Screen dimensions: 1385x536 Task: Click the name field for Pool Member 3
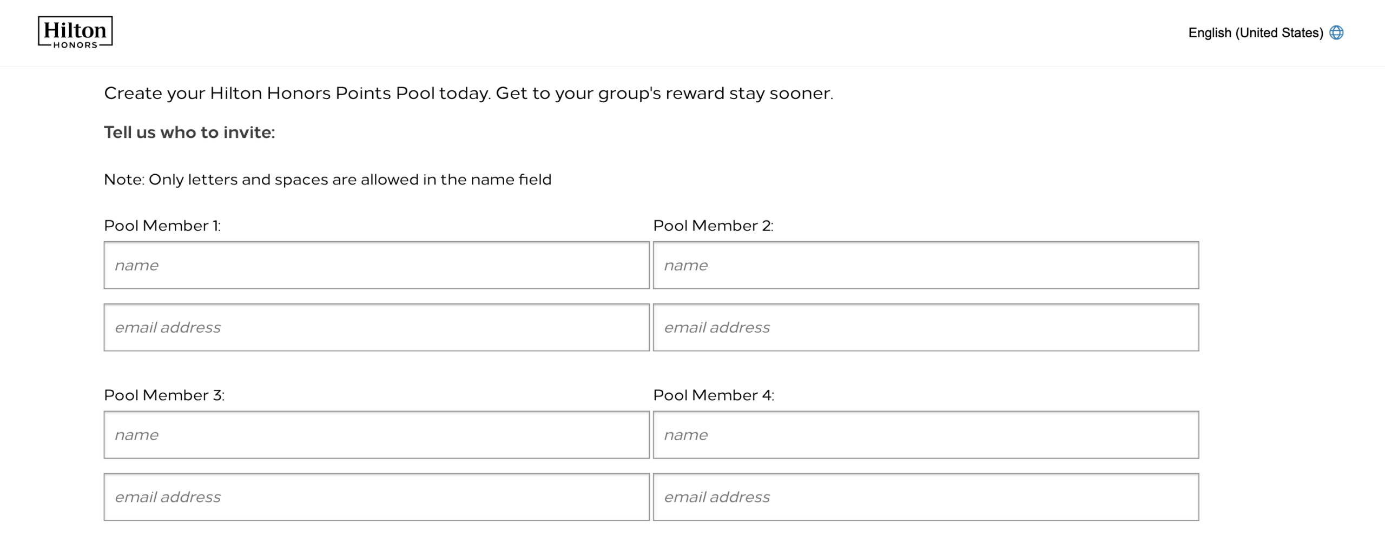coord(377,434)
